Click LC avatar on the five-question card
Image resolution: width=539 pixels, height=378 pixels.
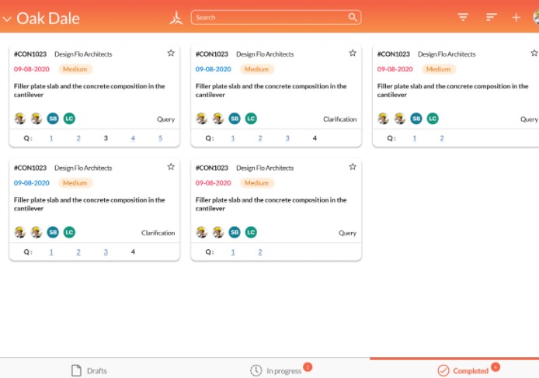coord(69,119)
